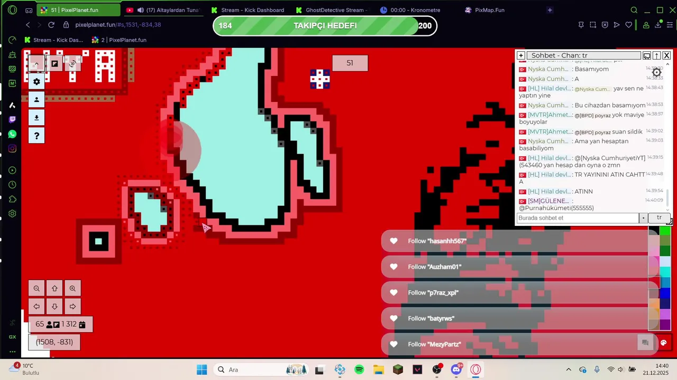Pick the dark purple palette color

tap(665, 325)
